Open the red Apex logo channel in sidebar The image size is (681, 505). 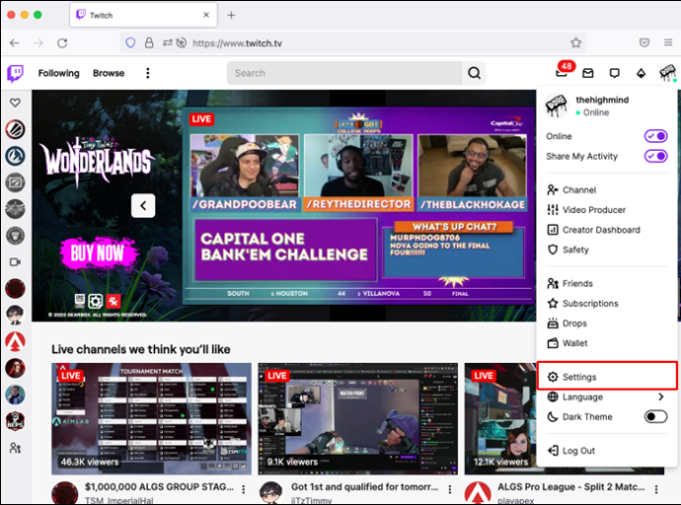(x=15, y=341)
